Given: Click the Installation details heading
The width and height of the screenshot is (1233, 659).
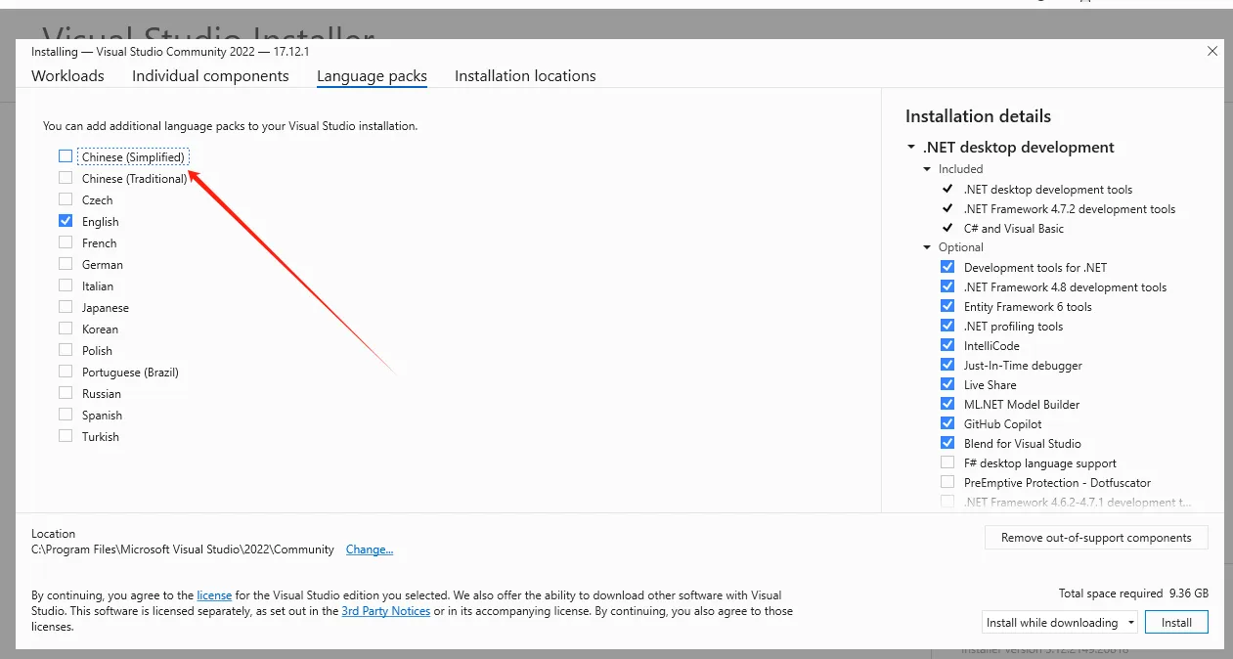Looking at the screenshot, I should pos(978,116).
